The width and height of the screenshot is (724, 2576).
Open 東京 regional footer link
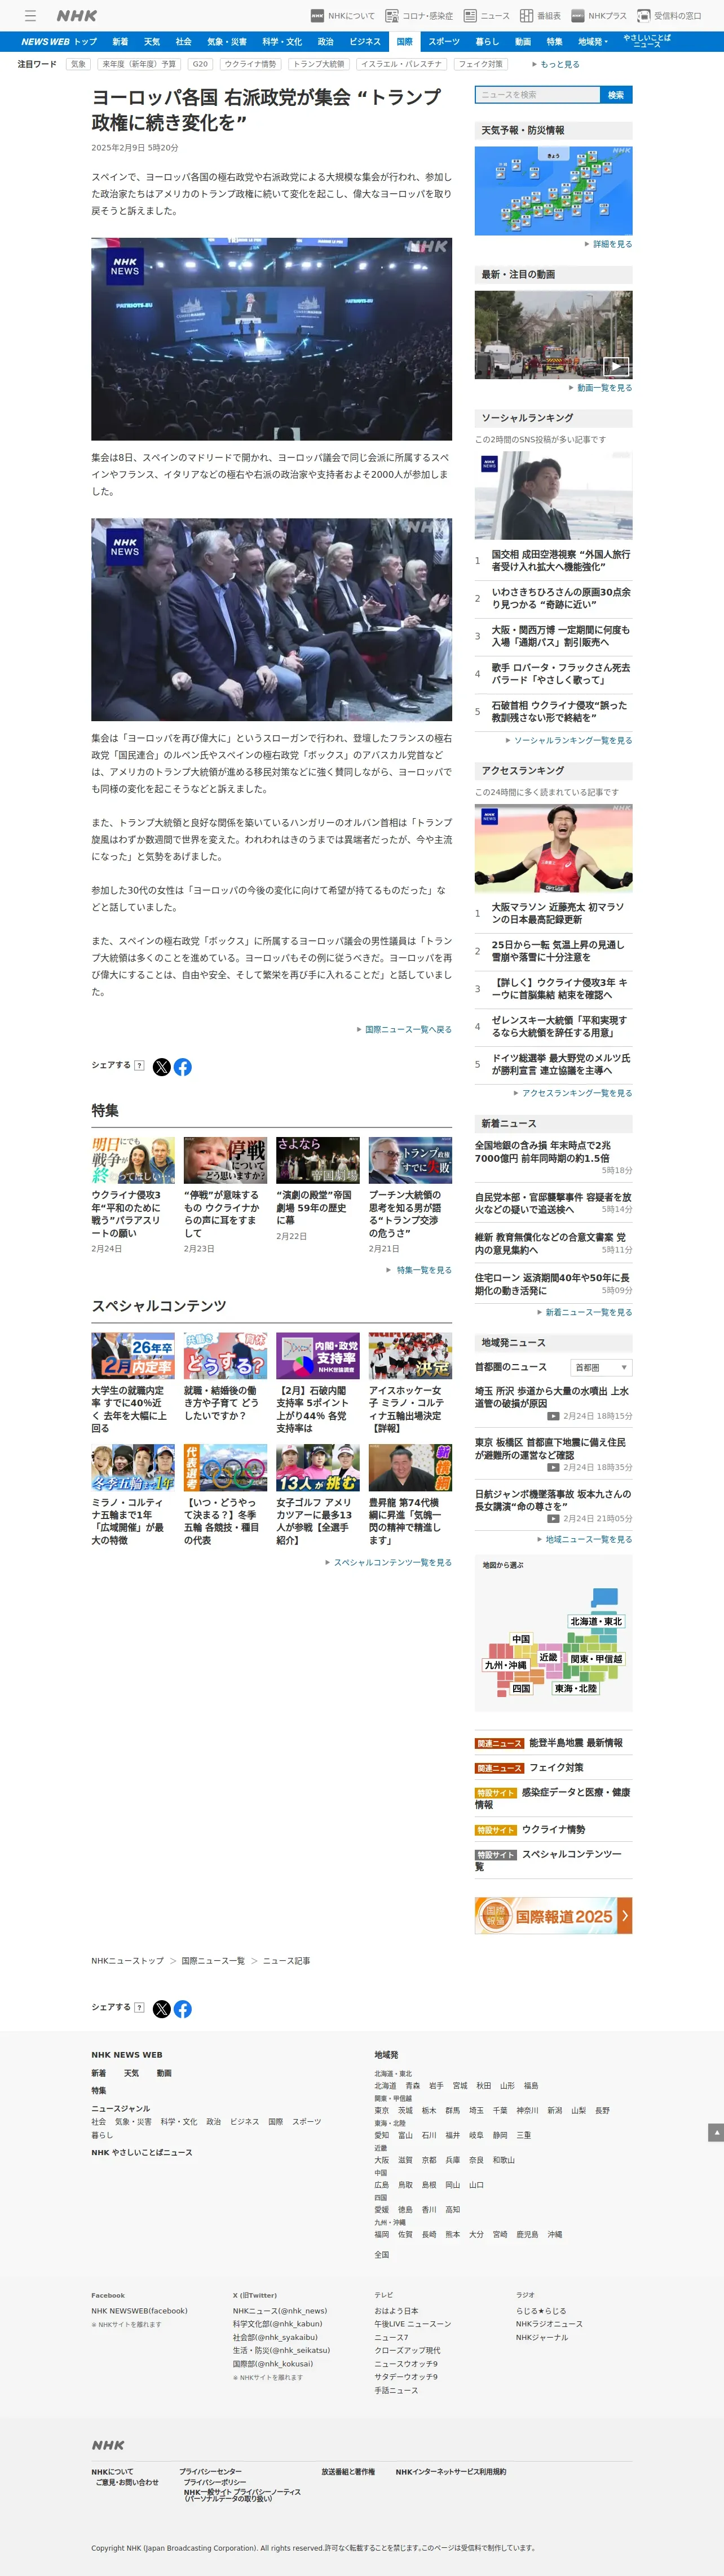tap(382, 2110)
